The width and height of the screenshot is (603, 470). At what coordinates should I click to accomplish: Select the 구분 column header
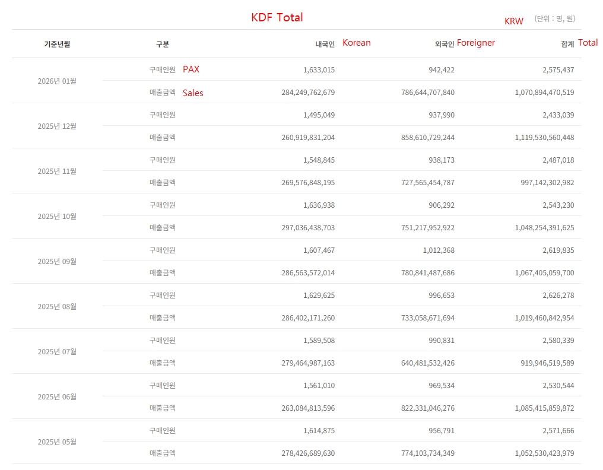(162, 44)
